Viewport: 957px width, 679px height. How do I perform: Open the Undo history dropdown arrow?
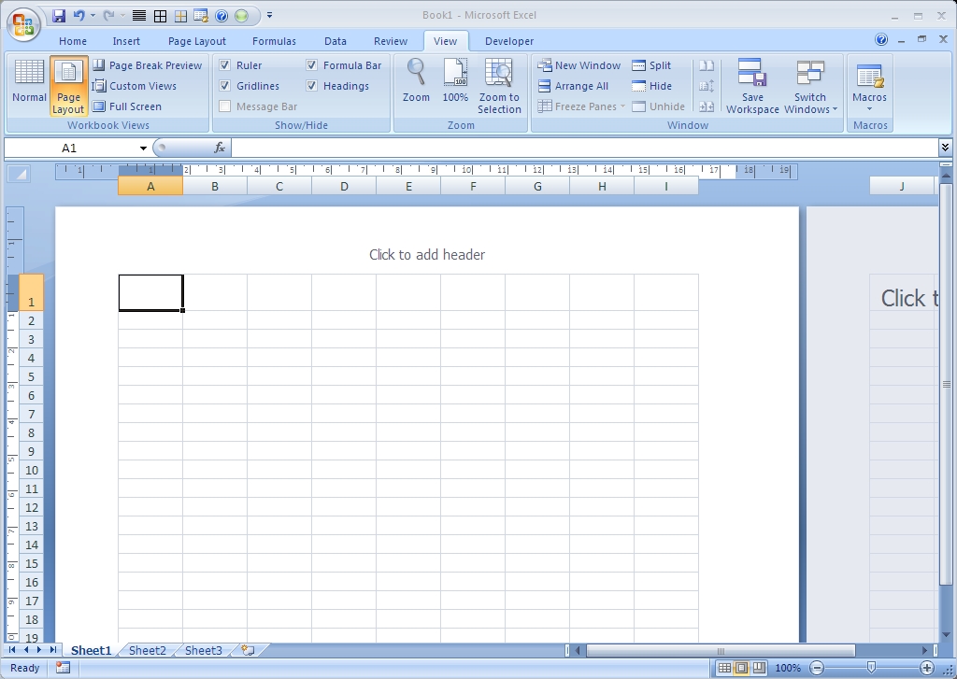93,16
